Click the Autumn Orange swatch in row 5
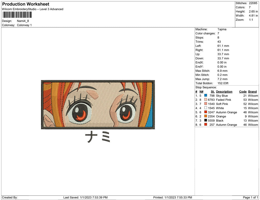Viewport: 260px width, 200px height. tap(206, 112)
